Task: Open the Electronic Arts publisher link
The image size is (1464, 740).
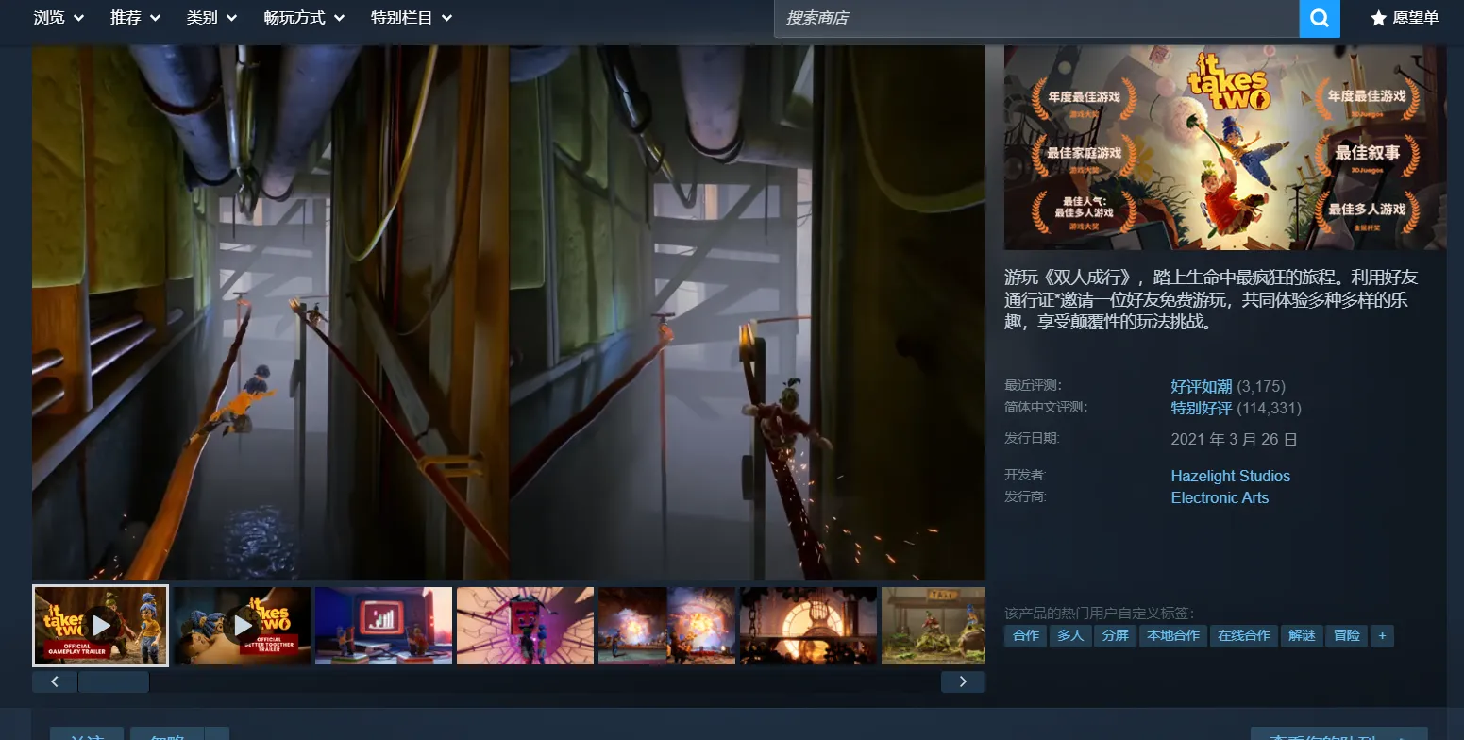Action: click(x=1220, y=497)
